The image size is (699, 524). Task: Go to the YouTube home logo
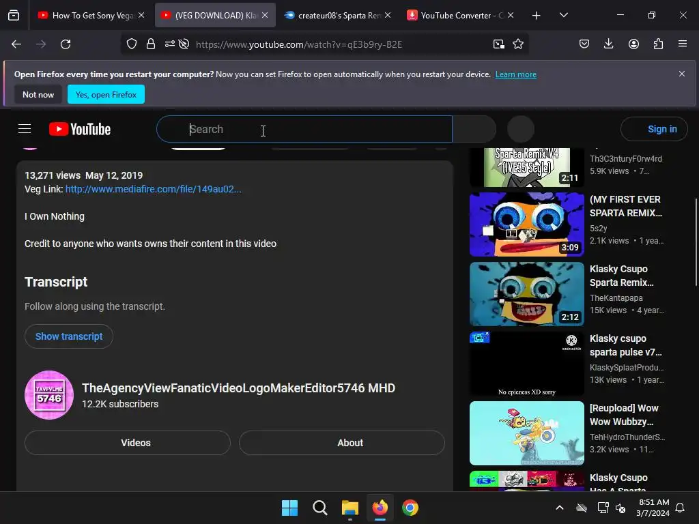pyautogui.click(x=80, y=129)
